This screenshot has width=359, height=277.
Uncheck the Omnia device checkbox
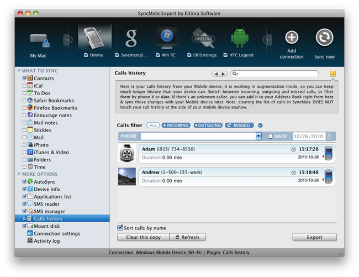point(86,55)
